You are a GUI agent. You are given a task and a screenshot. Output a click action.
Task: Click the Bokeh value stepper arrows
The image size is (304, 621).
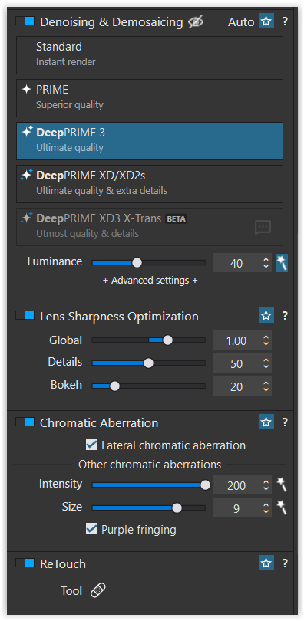coord(266,386)
